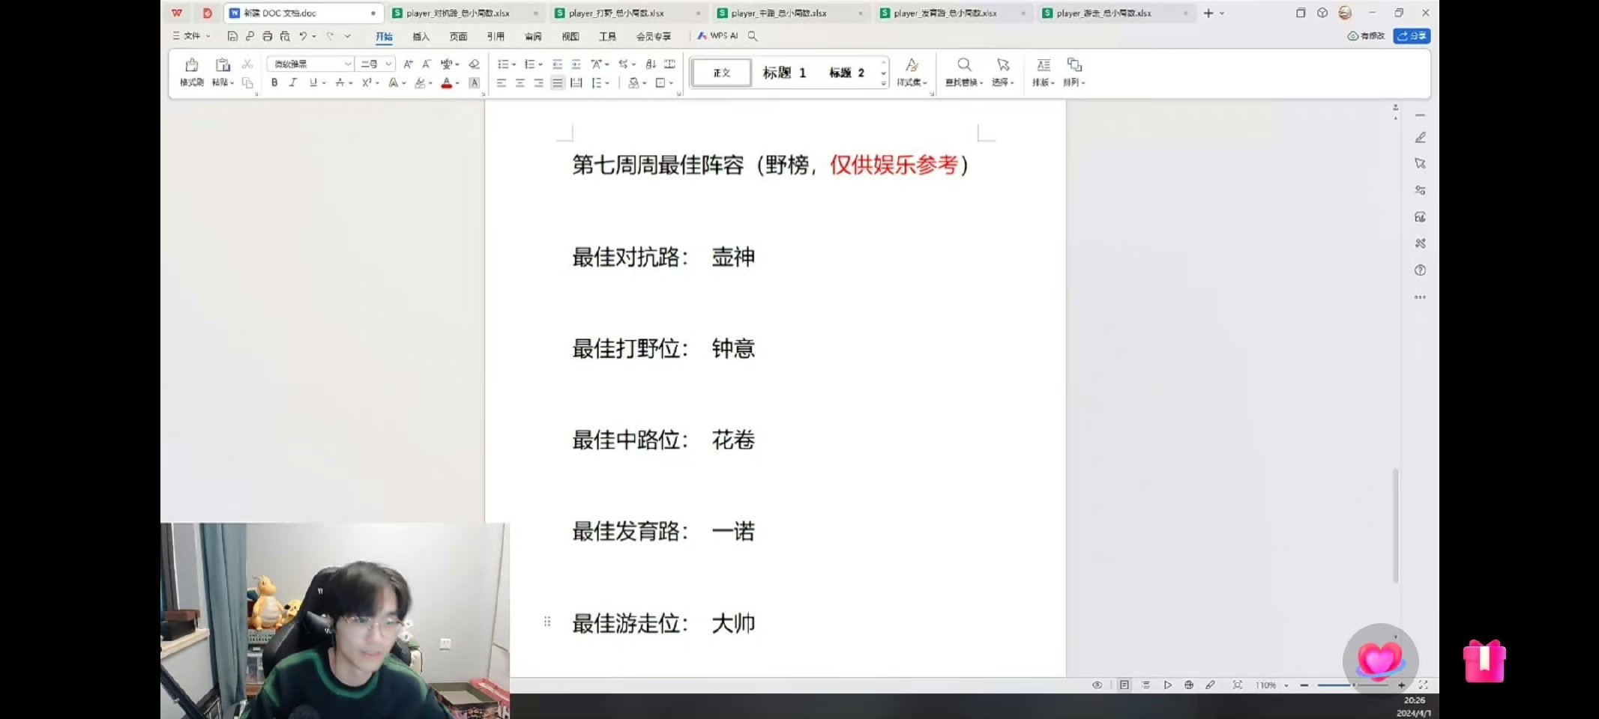
Task: Click the Increase Indent icon
Action: click(x=576, y=64)
